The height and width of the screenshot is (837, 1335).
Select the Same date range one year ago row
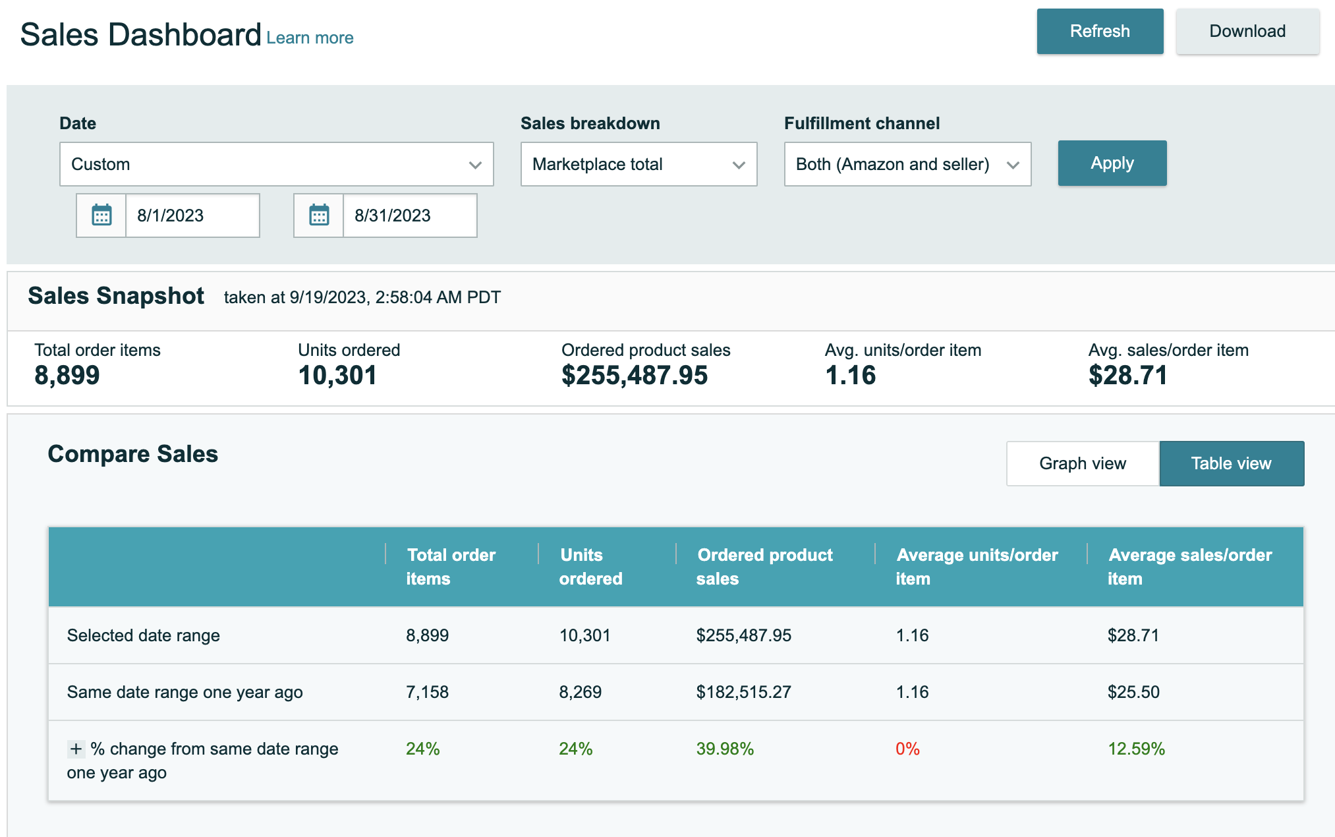pos(185,692)
